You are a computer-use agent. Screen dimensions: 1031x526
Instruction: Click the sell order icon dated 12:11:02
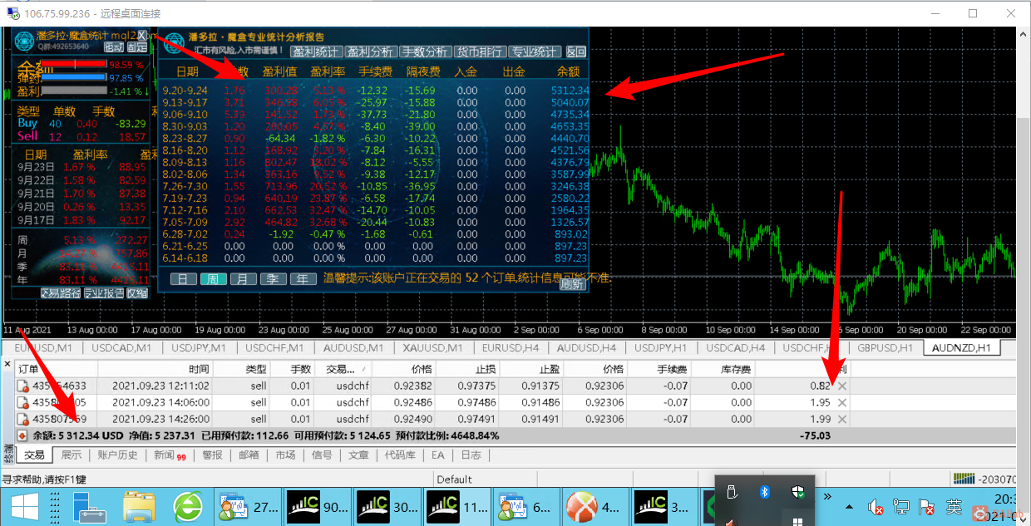point(23,386)
